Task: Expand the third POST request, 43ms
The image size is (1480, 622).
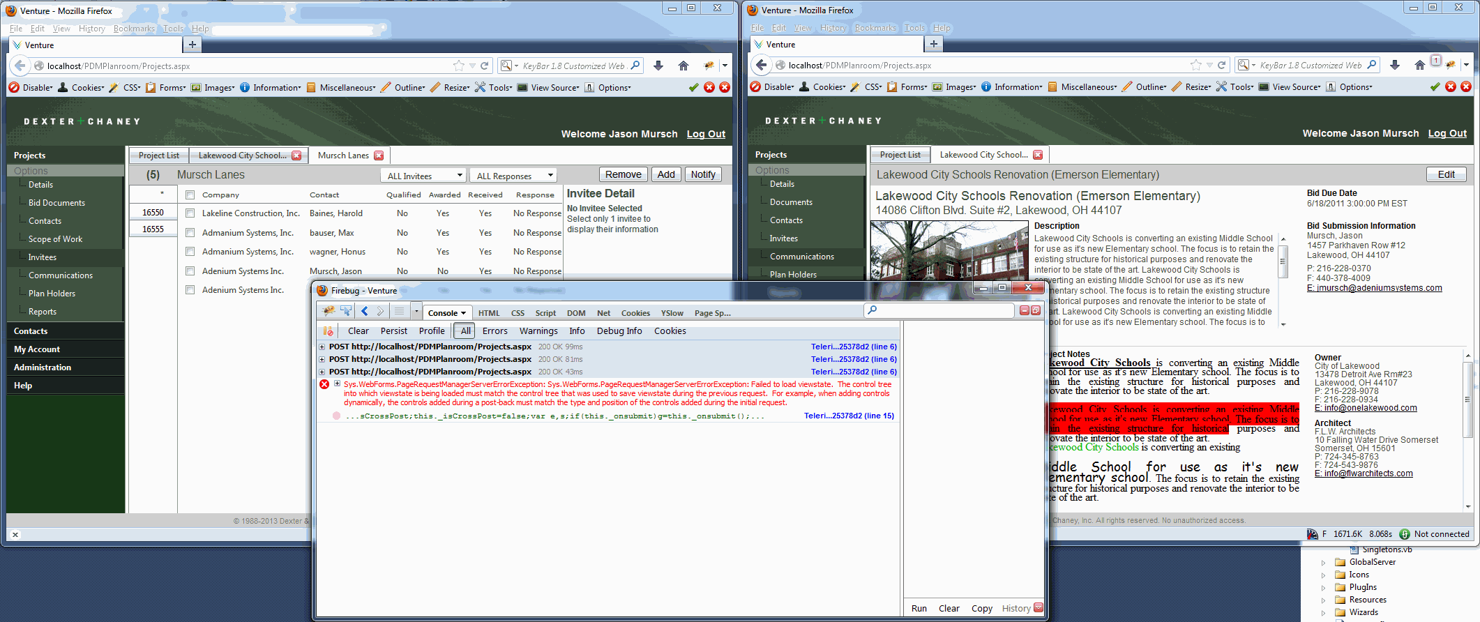Action: pos(322,372)
